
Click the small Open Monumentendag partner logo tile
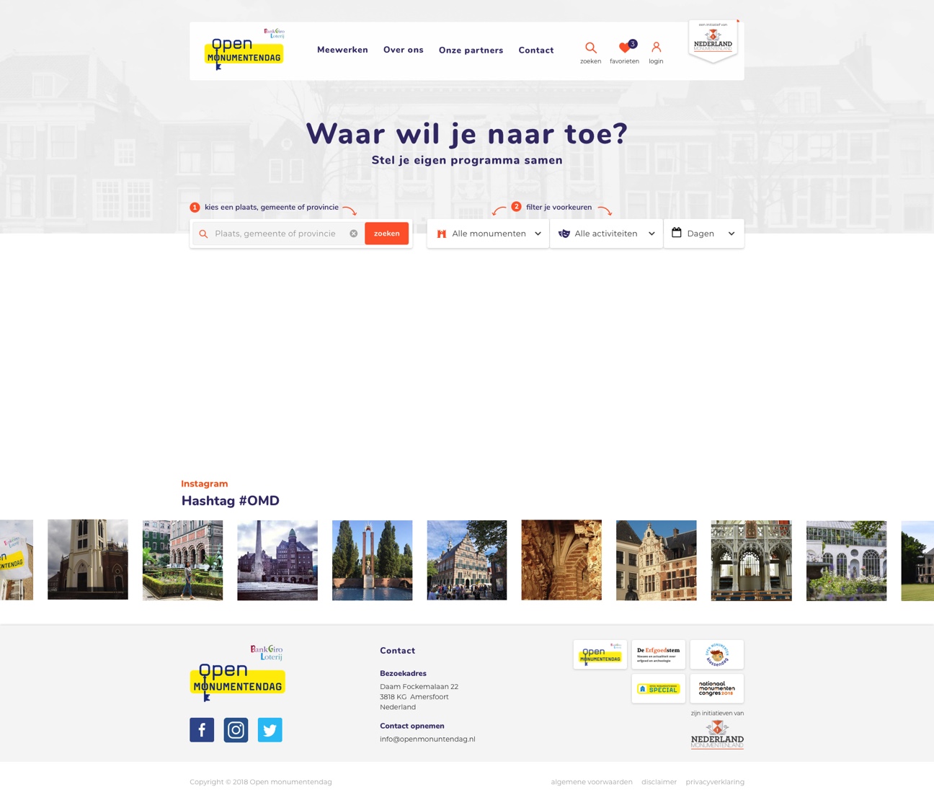pyautogui.click(x=600, y=654)
